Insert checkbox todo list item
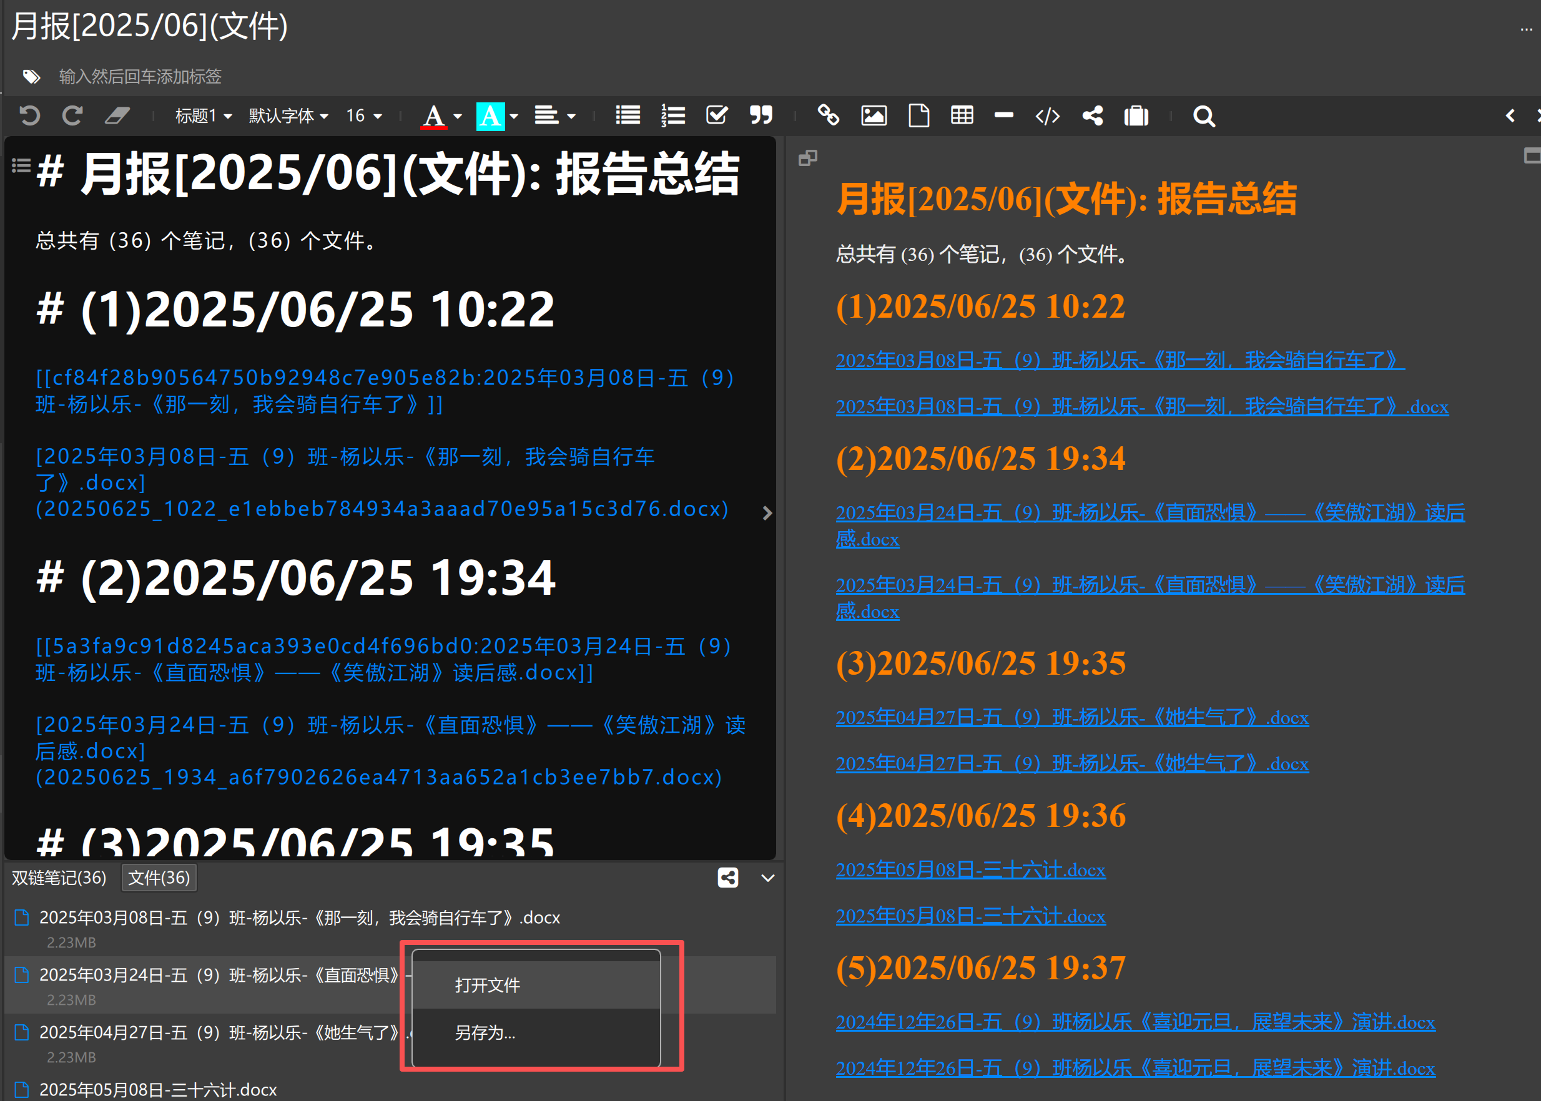 point(716,116)
